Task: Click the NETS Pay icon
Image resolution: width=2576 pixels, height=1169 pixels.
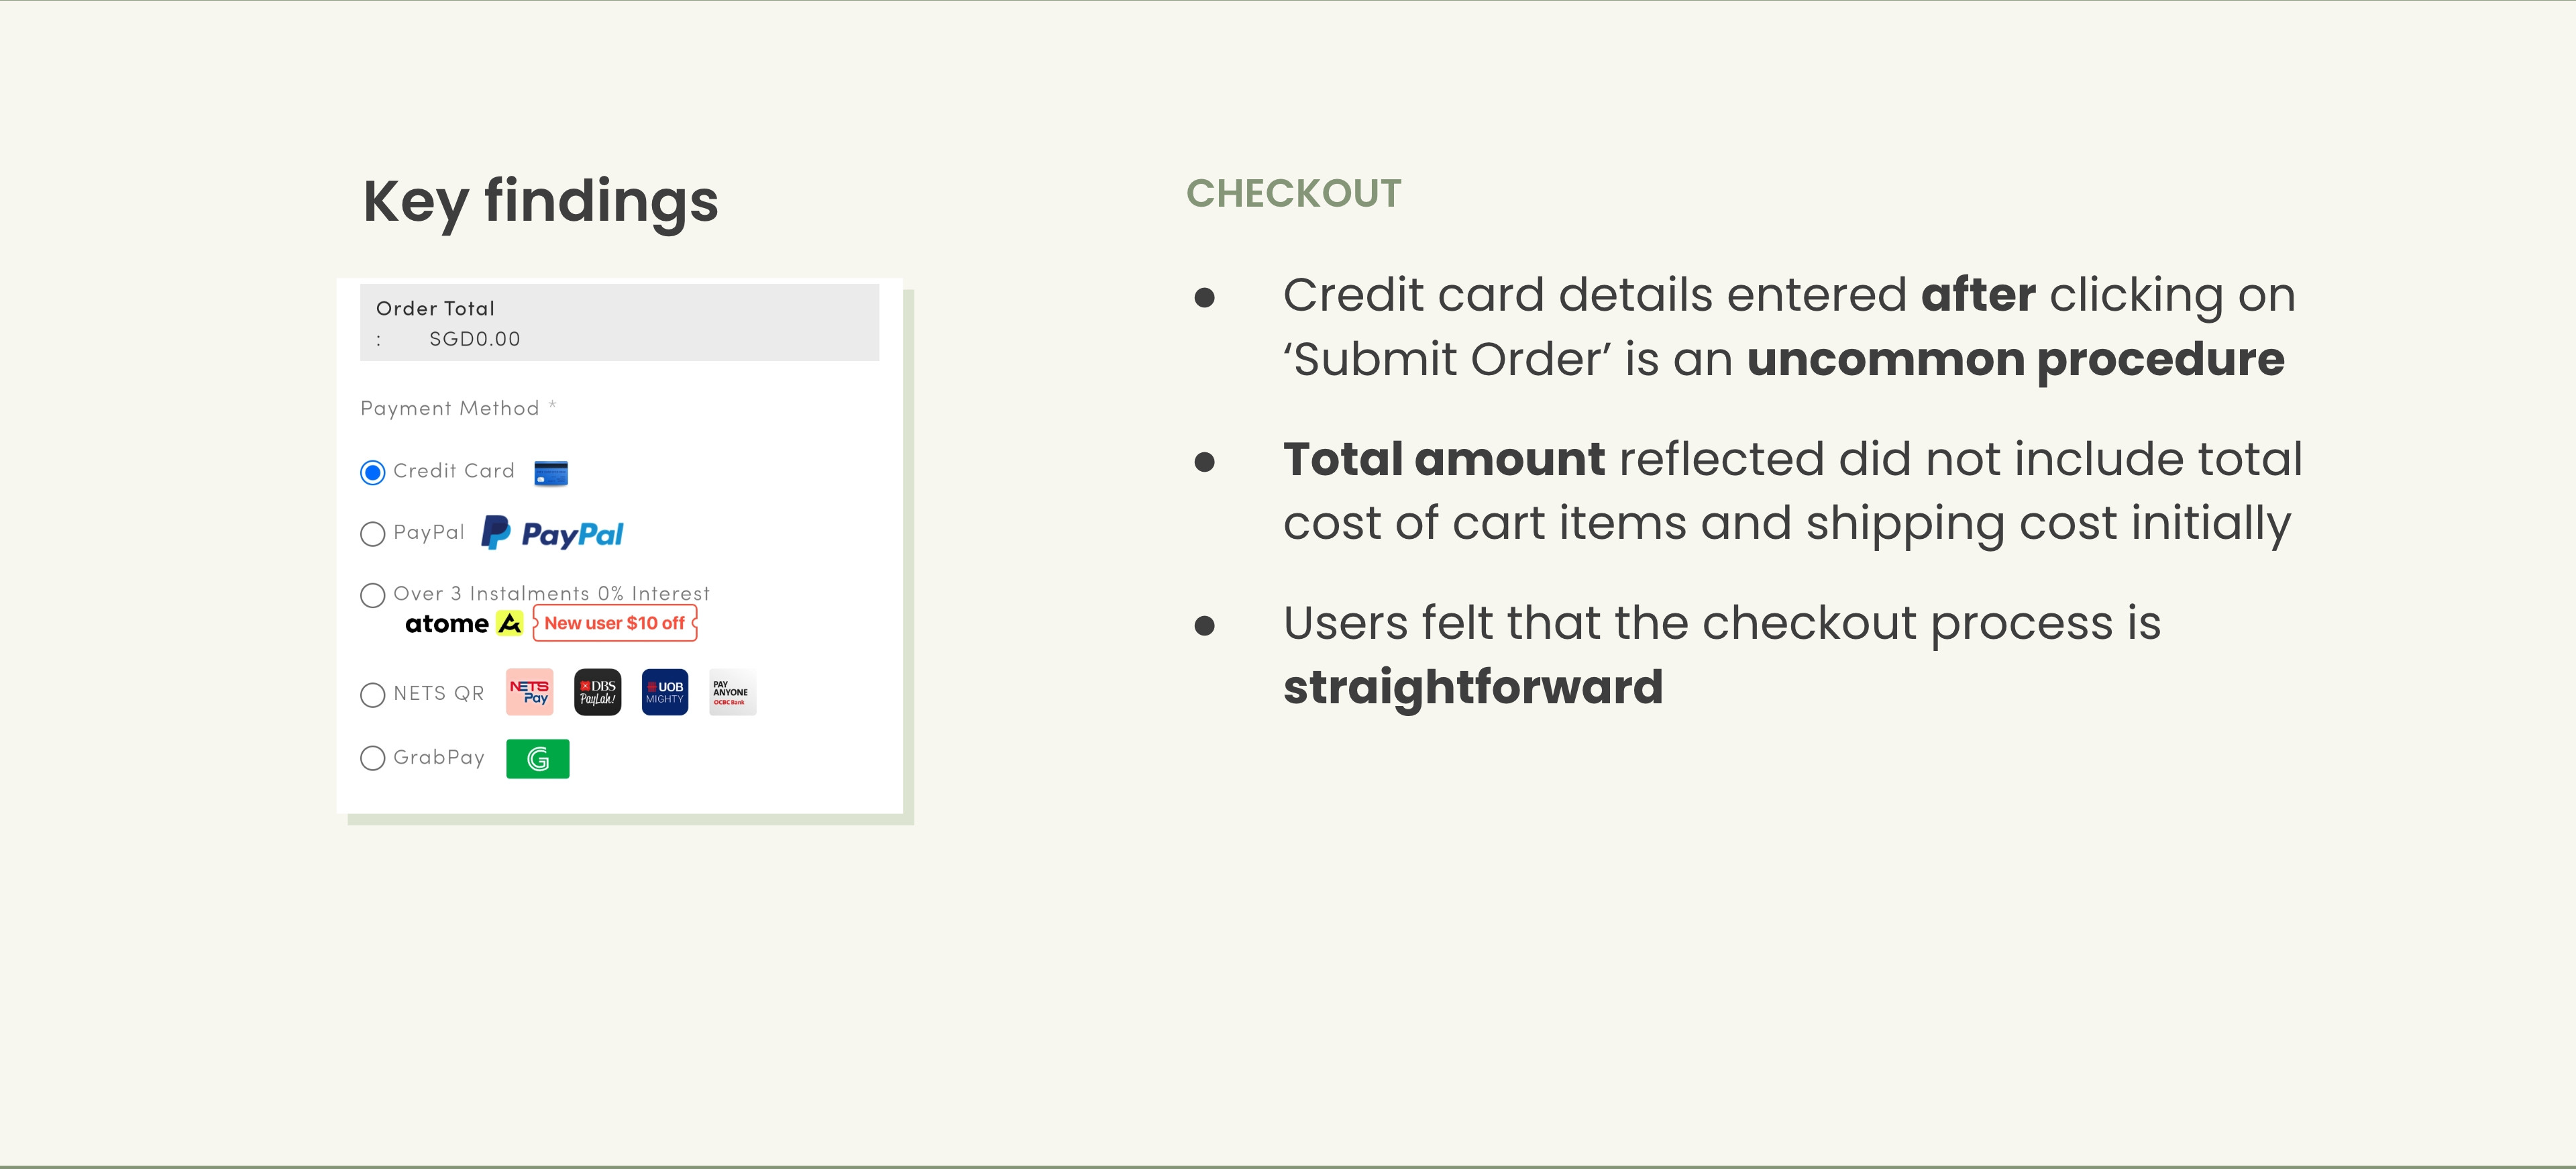Action: coord(529,692)
